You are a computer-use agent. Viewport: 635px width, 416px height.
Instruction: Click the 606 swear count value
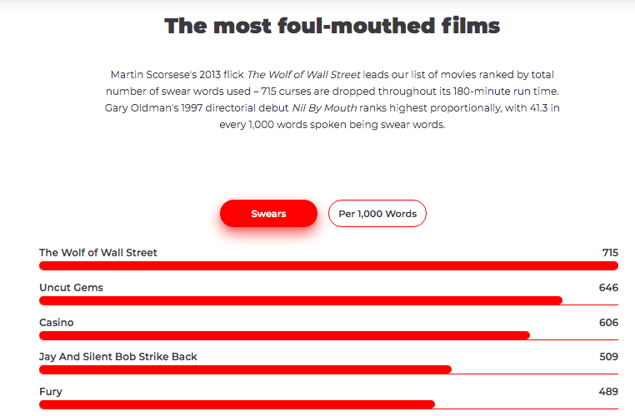(x=608, y=323)
